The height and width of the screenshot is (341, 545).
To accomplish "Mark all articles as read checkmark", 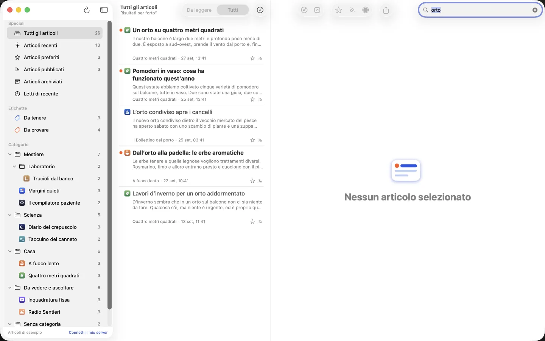I will [260, 10].
